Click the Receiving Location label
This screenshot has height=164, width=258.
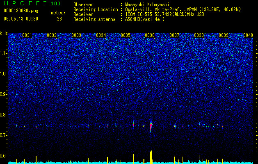tap(96, 9)
